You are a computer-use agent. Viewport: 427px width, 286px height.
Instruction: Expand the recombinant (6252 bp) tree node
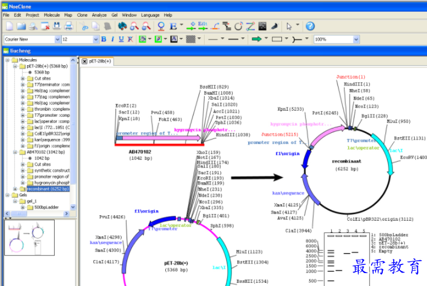click(15, 189)
